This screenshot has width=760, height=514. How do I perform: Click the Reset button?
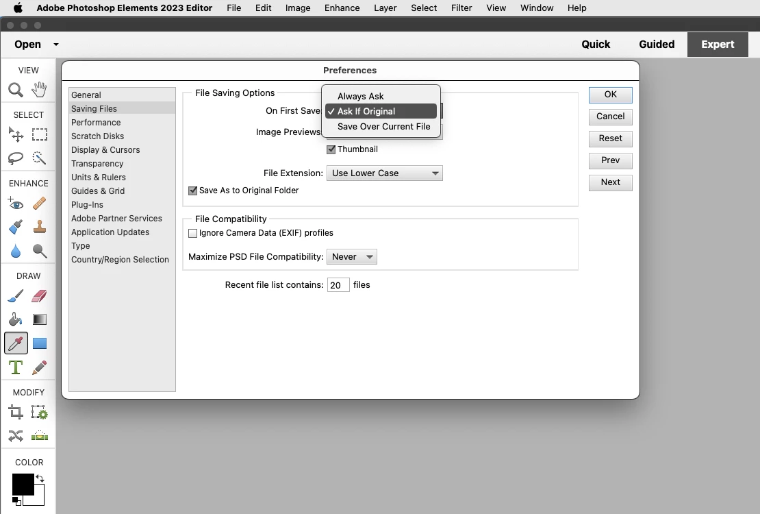coord(611,139)
